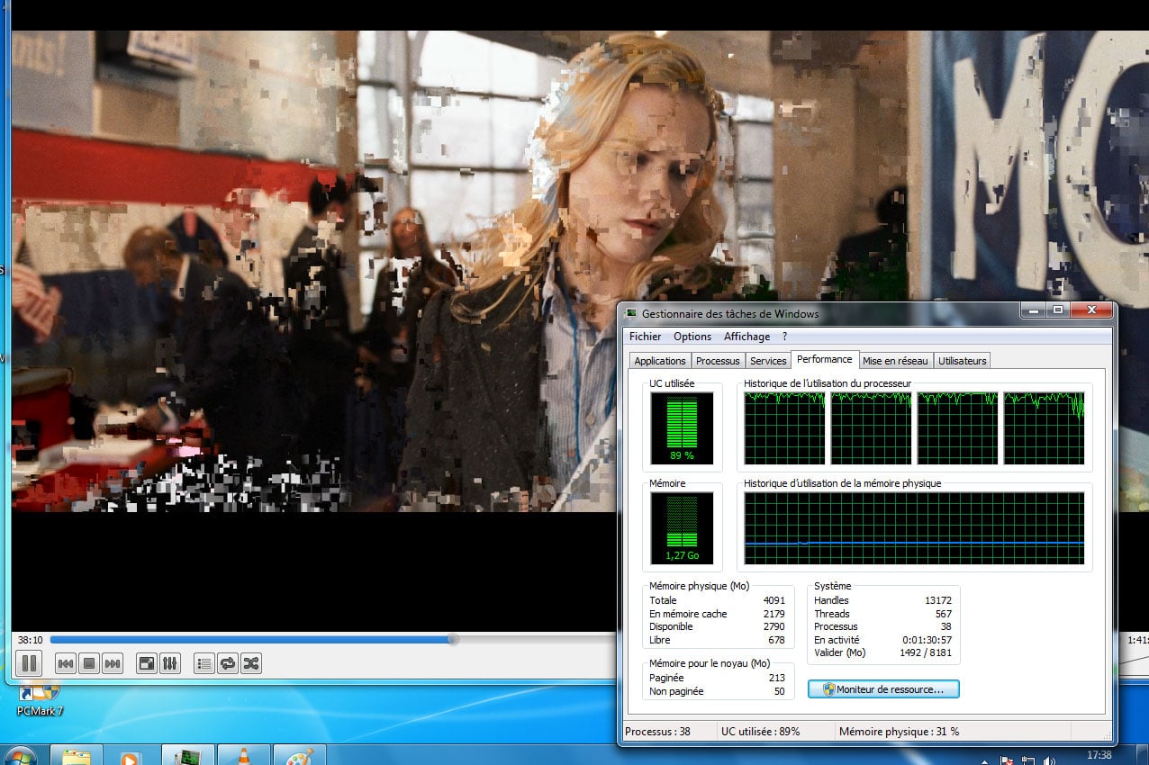Select the Threads value 567

[943, 614]
